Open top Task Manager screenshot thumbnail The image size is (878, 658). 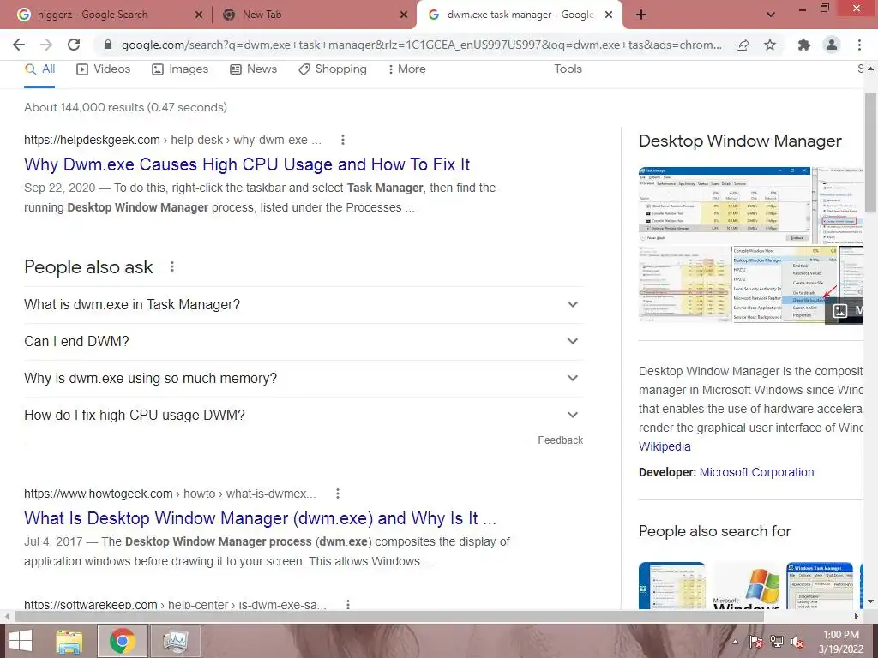[725, 206]
